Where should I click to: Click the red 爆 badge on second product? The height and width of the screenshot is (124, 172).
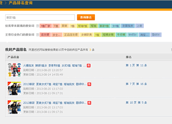[x=89, y=84]
